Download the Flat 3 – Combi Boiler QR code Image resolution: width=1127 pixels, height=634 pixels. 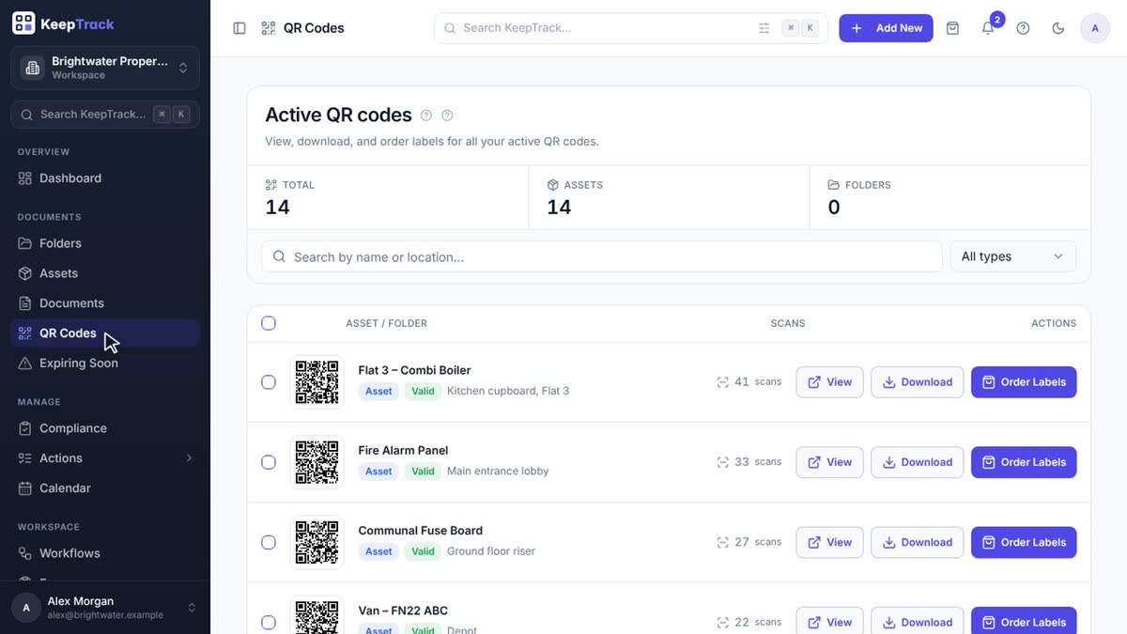point(917,382)
